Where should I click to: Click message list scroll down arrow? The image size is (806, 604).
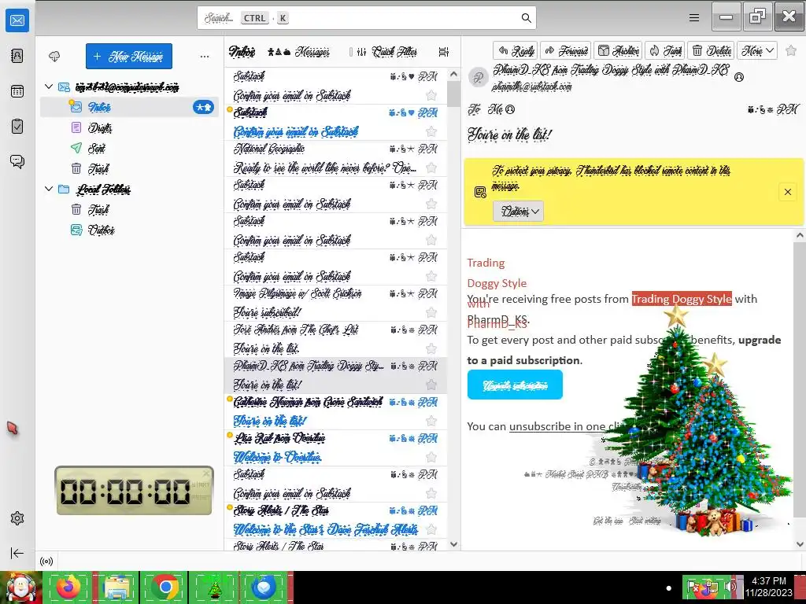point(453,544)
